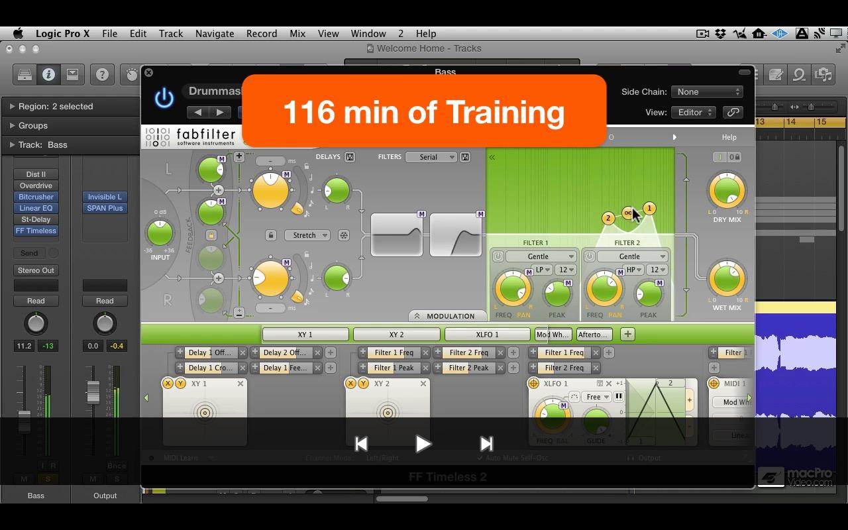Toggle the Inspector info icon
Image resolution: width=848 pixels, height=530 pixels.
point(48,75)
